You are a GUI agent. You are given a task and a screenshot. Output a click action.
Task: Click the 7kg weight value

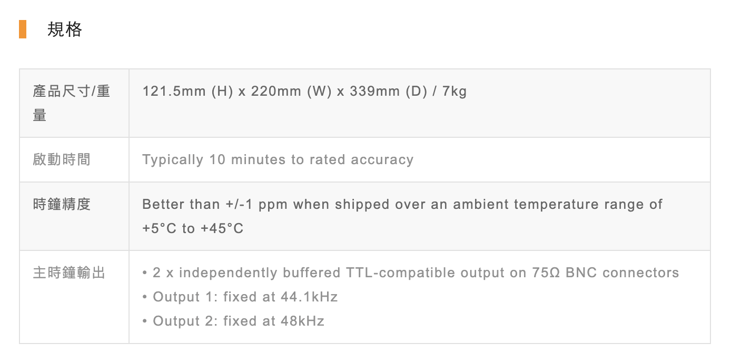point(455,92)
